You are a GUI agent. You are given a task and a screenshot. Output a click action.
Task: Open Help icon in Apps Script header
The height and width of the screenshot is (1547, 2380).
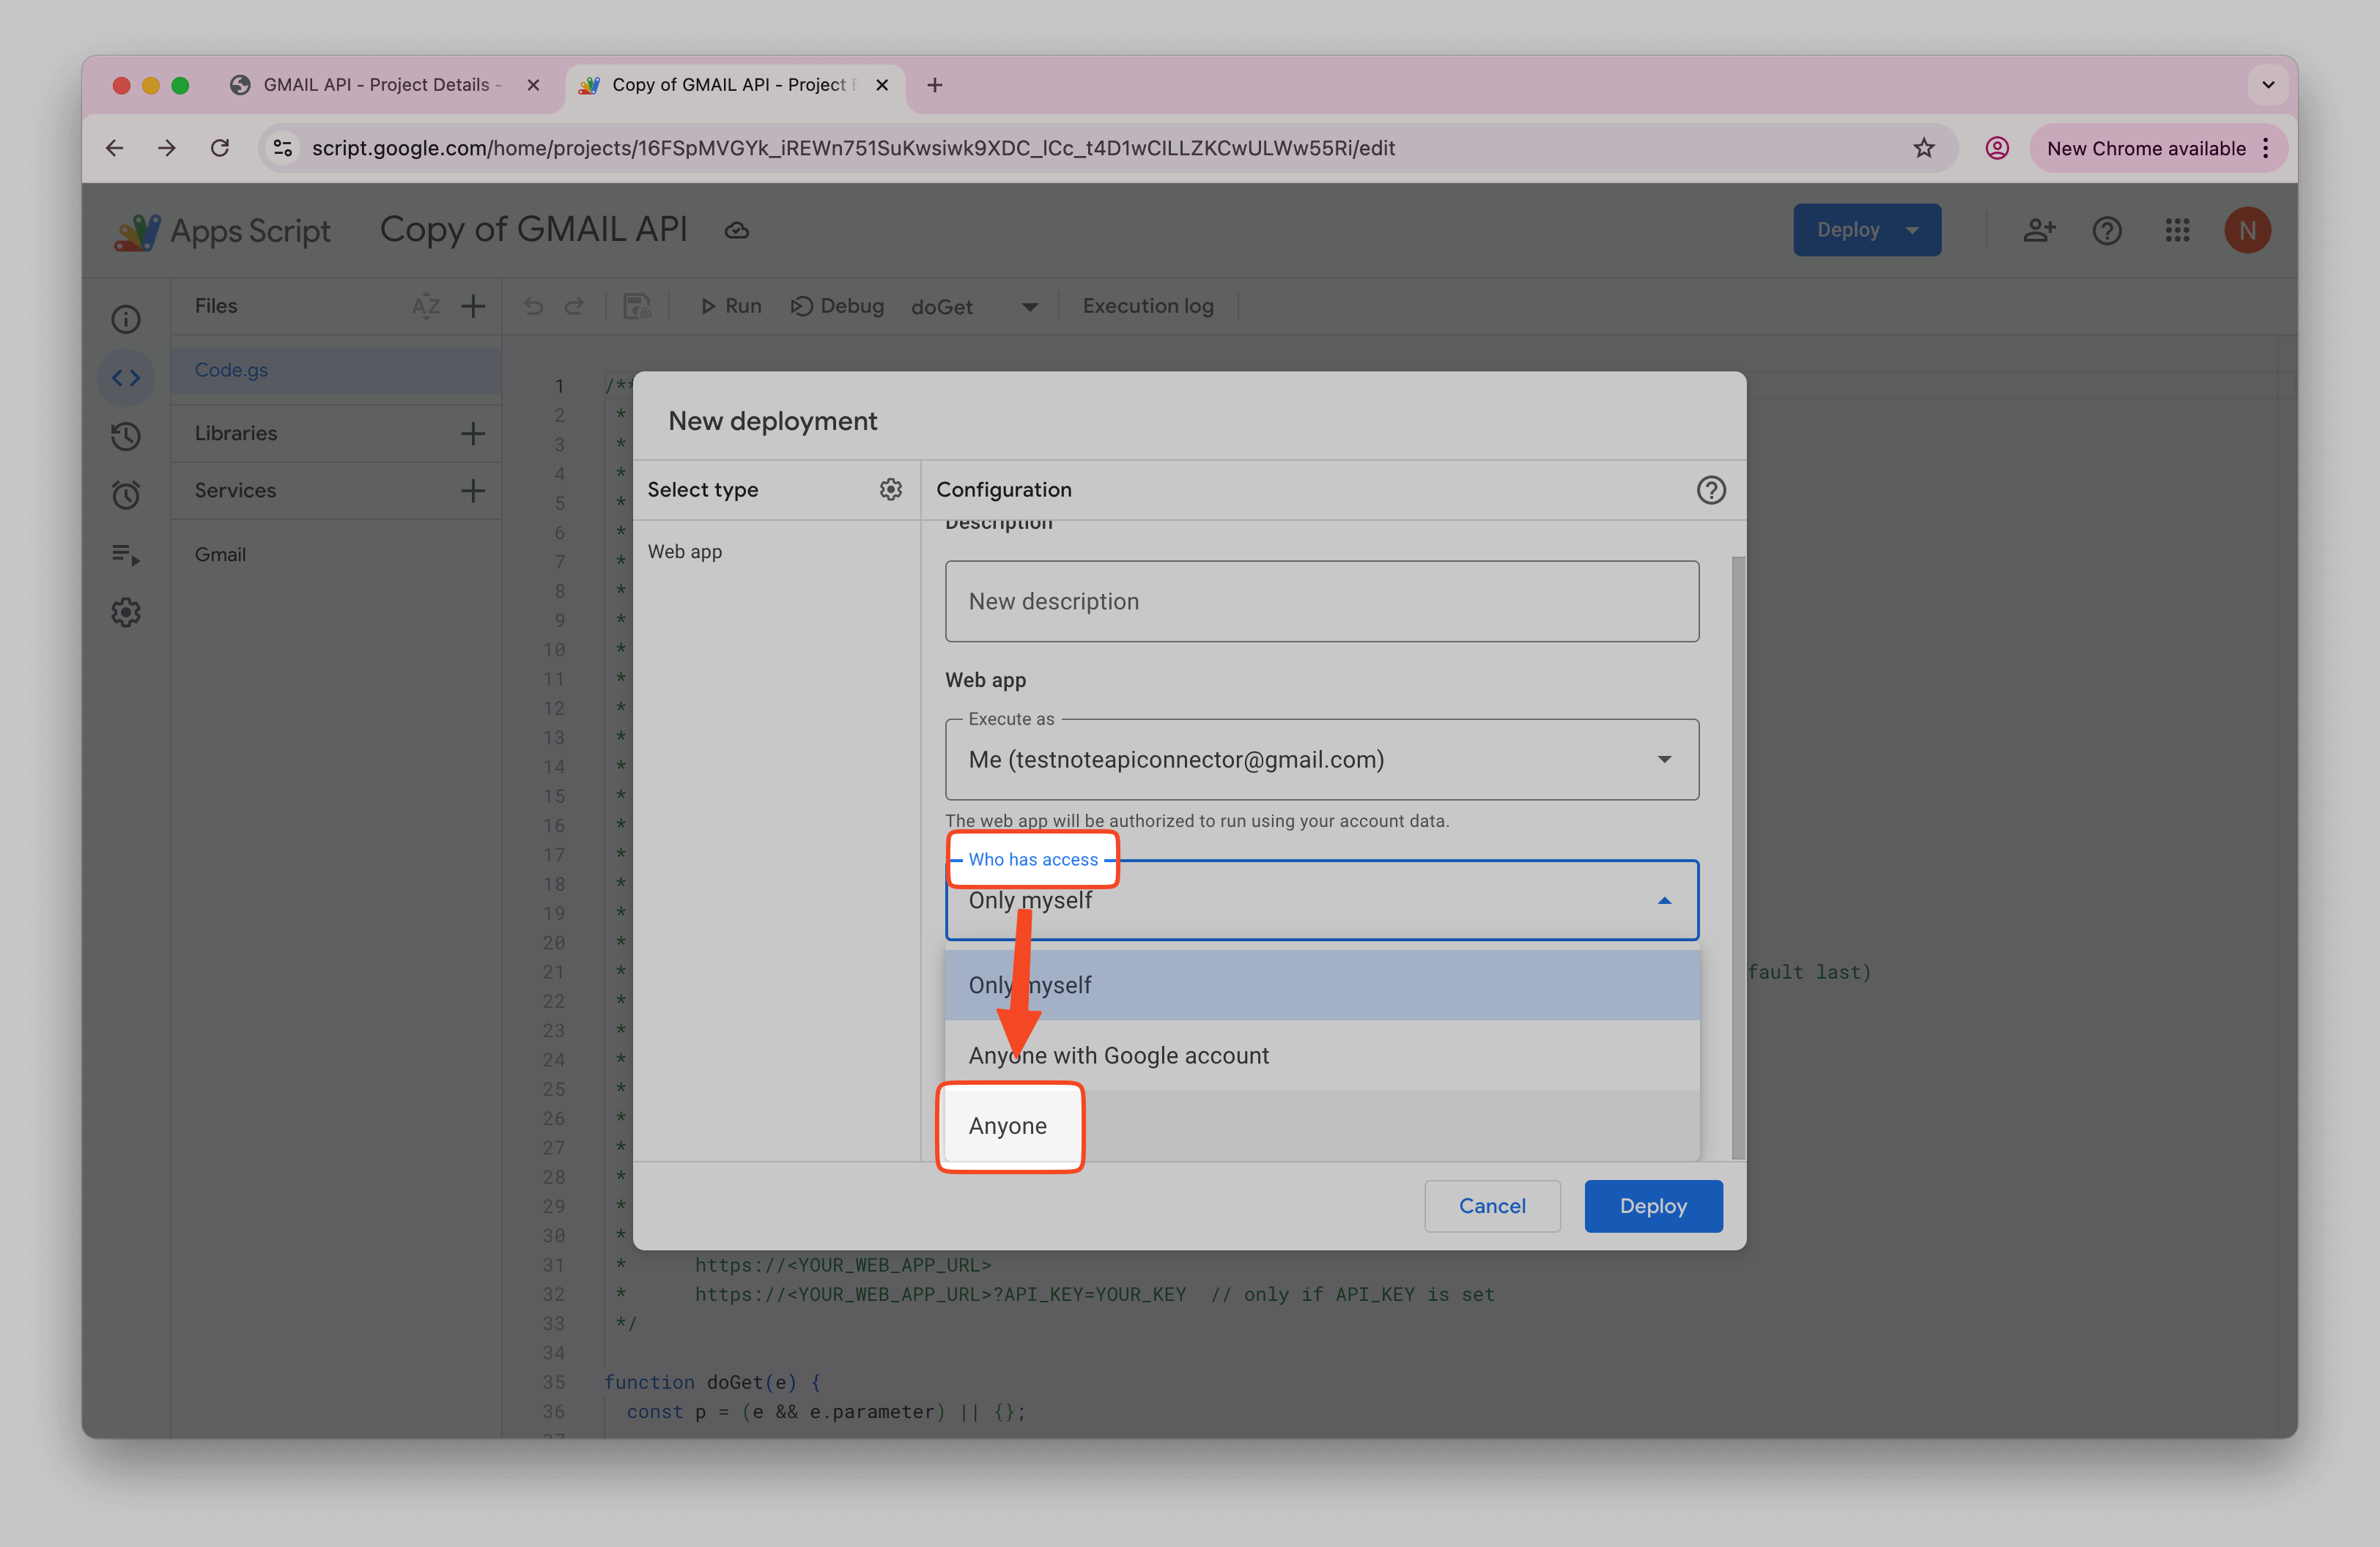point(2107,231)
